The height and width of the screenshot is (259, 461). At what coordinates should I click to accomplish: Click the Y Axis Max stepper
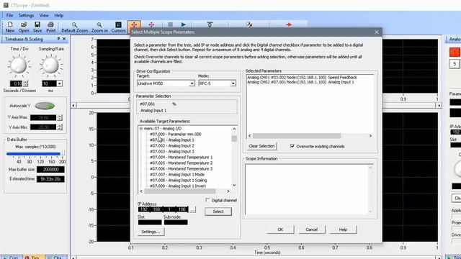[x=60, y=118]
